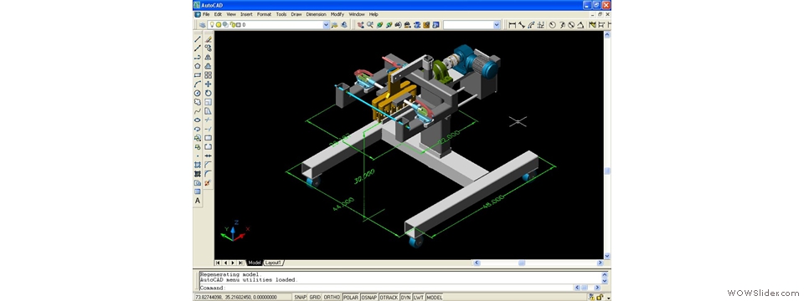Click the Layer Previous icon
This screenshot has height=301, width=804.
click(x=344, y=24)
